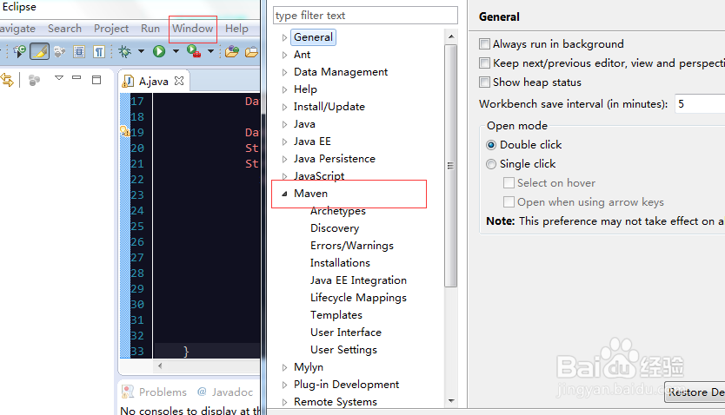Screen dimensions: 725x415
Task: Select Errors/Warnings under Maven
Action: tap(352, 246)
